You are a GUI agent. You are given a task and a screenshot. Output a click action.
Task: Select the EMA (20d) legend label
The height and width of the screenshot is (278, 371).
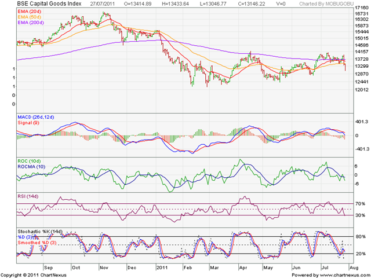coord(29,12)
